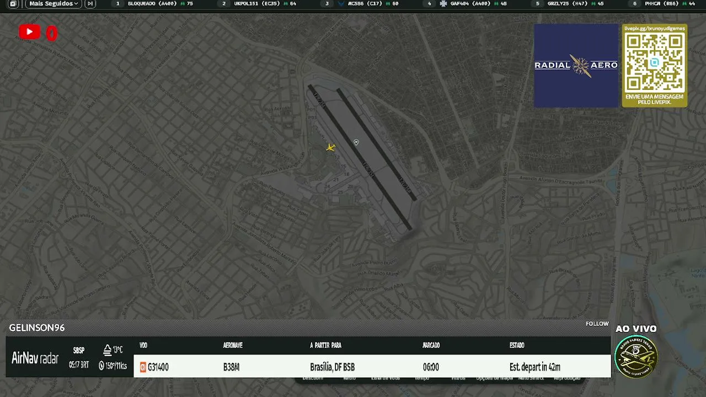Click the AirNav radar logo
The height and width of the screenshot is (397, 706).
pos(35,358)
